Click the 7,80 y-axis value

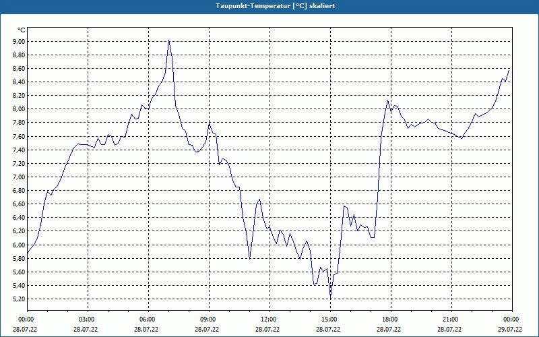click(20, 123)
